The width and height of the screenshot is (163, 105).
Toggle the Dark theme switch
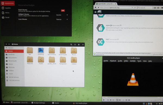pyautogui.click(x=63, y=11)
